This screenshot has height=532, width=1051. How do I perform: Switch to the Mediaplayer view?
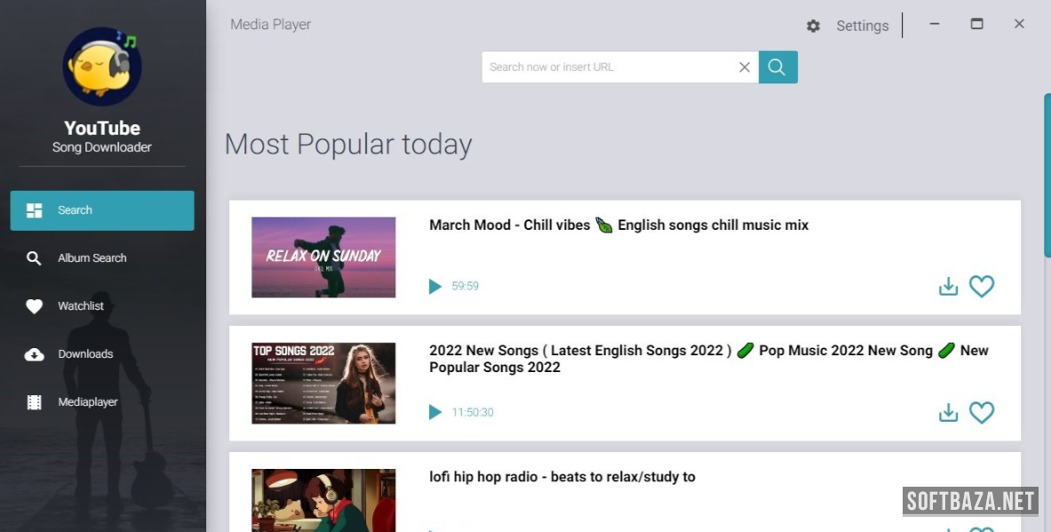click(x=88, y=402)
